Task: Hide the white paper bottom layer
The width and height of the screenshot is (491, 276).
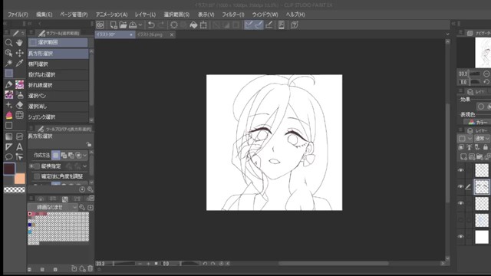Action: point(460,237)
